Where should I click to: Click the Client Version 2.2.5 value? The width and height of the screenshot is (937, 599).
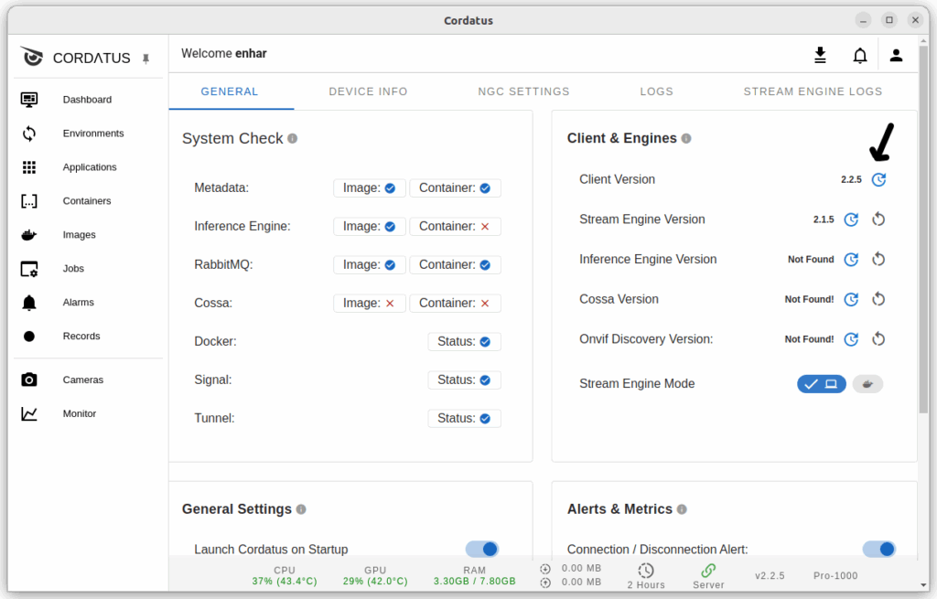pos(852,179)
